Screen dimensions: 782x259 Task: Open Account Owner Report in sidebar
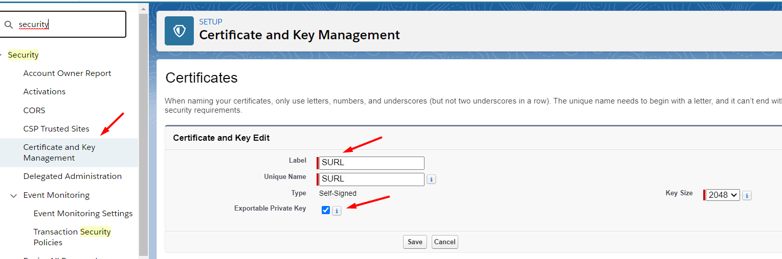[x=67, y=73]
